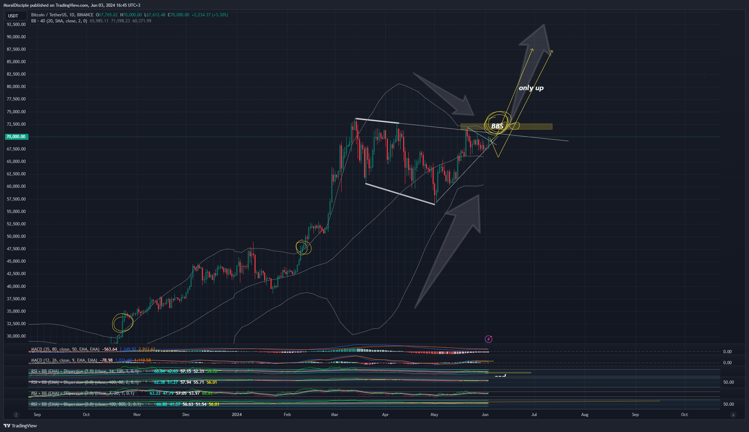Click the 2024 label on time axis

237,415
